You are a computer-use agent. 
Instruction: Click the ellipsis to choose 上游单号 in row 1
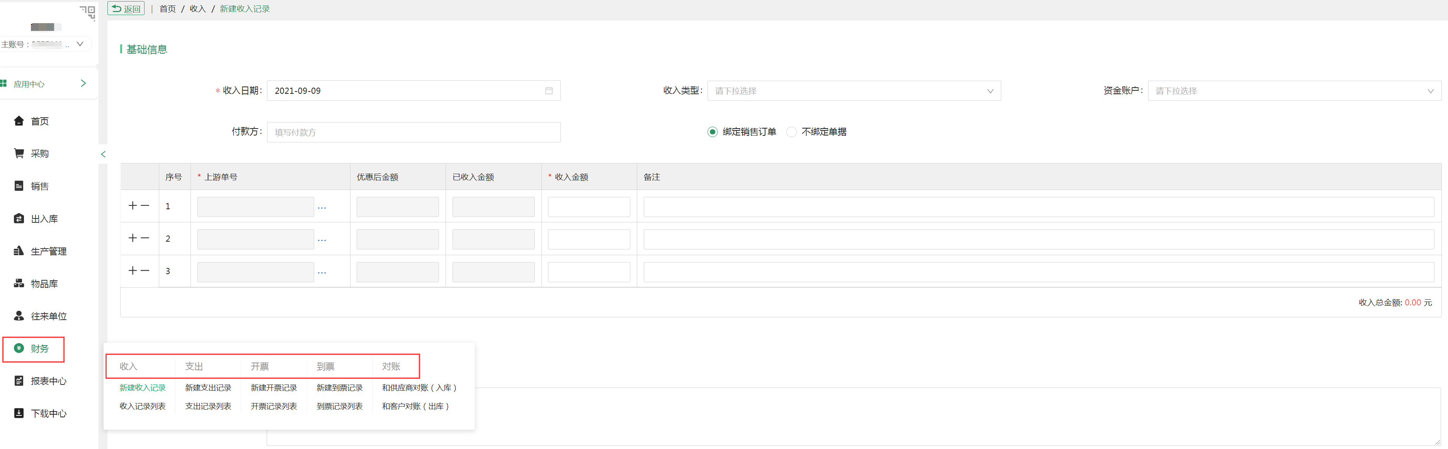322,208
